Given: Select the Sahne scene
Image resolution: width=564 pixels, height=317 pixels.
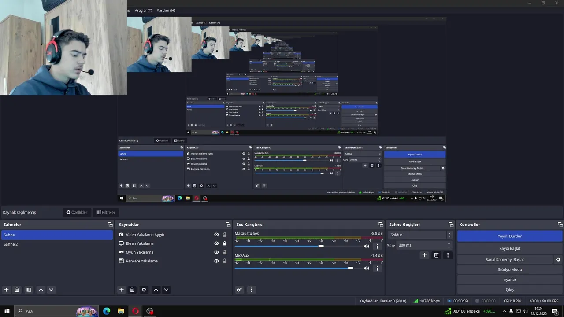Looking at the screenshot, I should 57,235.
